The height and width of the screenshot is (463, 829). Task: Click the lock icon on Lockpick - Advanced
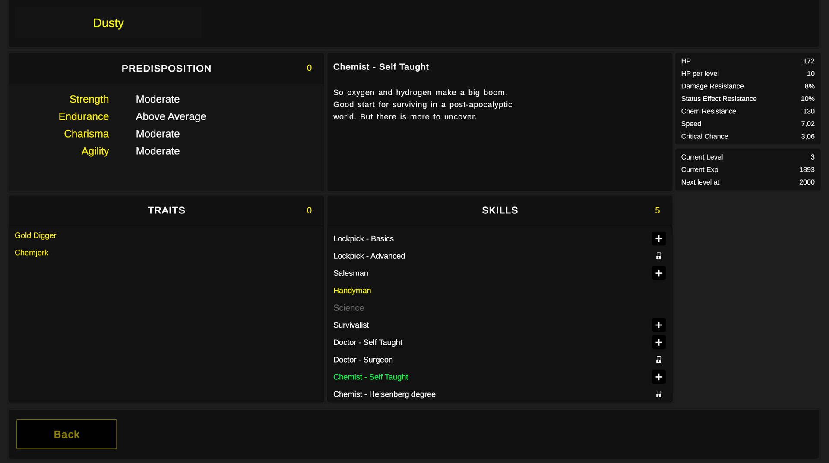(659, 256)
